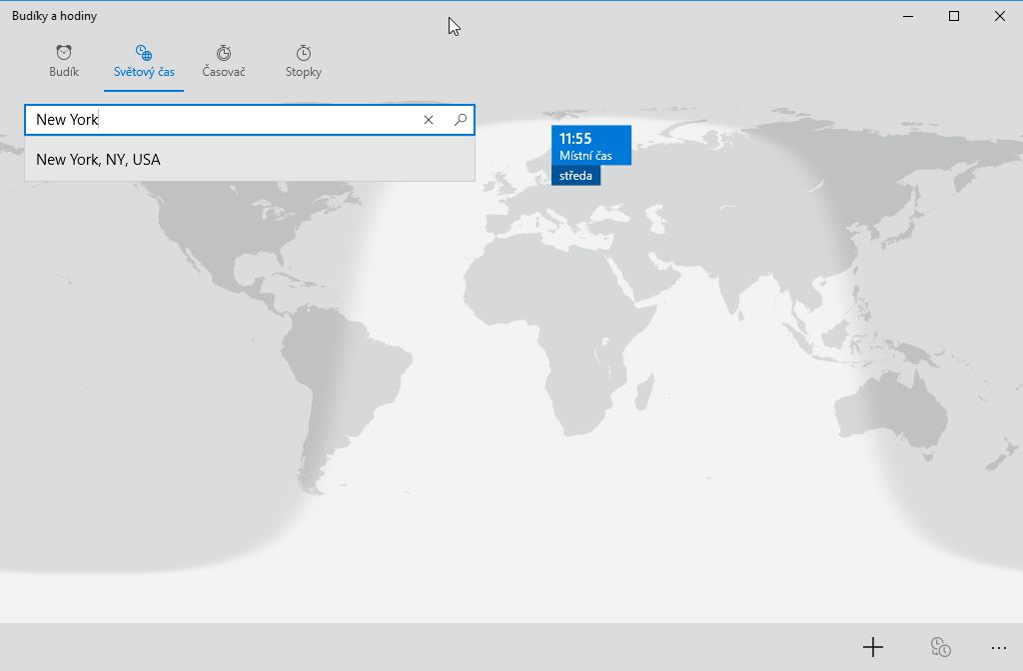Viewport: 1023px width, 671px height.
Task: Select suggestion New York, NY, USA
Action: [250, 159]
